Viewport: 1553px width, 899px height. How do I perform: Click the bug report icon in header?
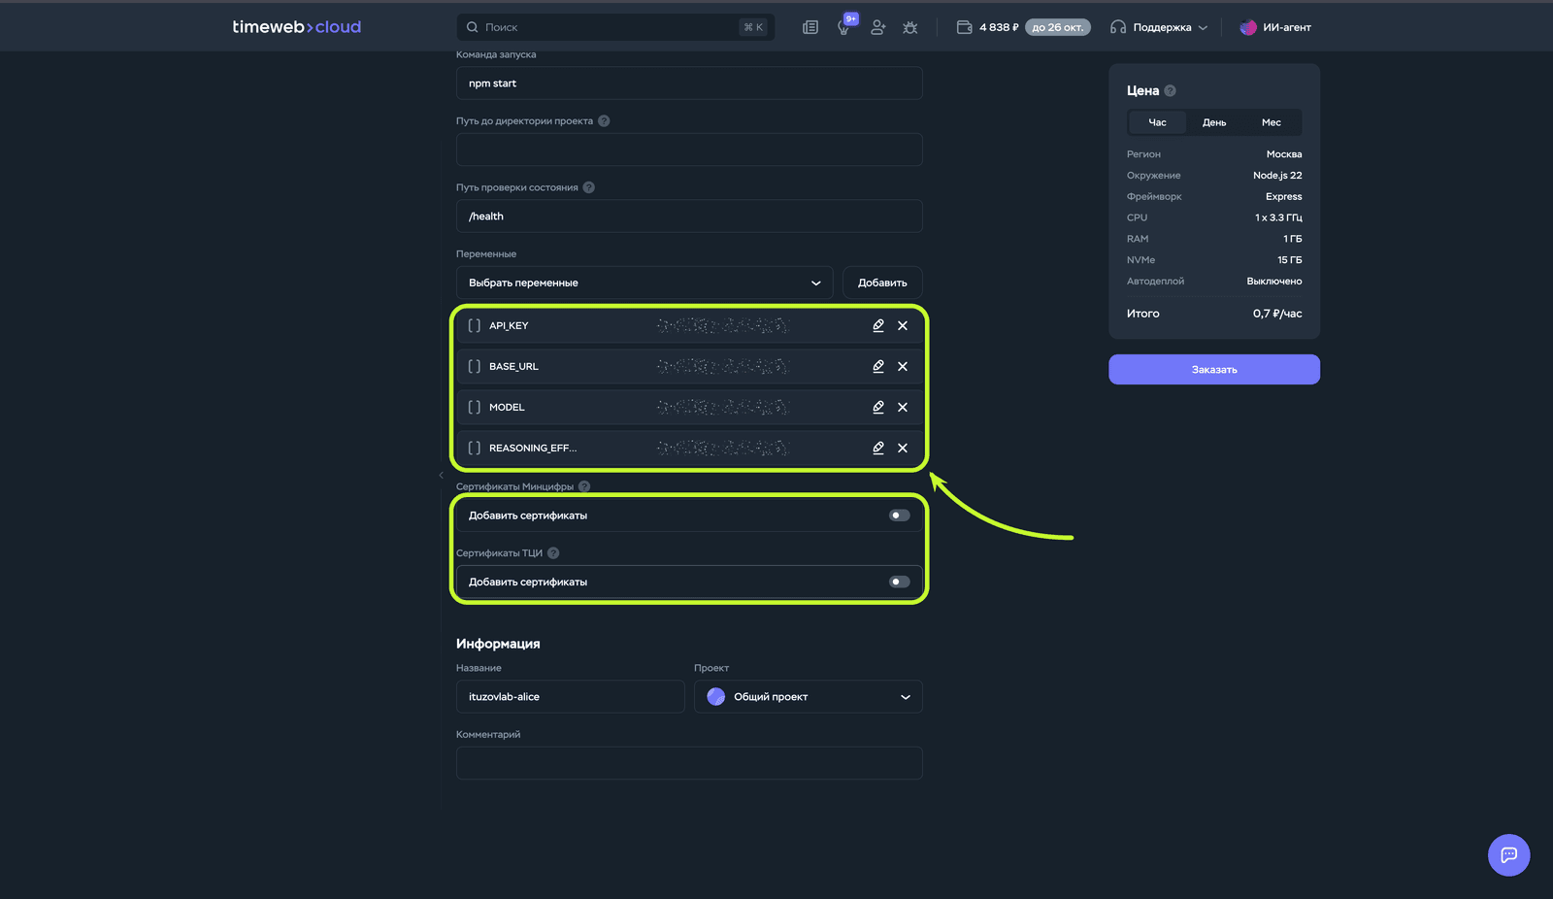(x=910, y=27)
